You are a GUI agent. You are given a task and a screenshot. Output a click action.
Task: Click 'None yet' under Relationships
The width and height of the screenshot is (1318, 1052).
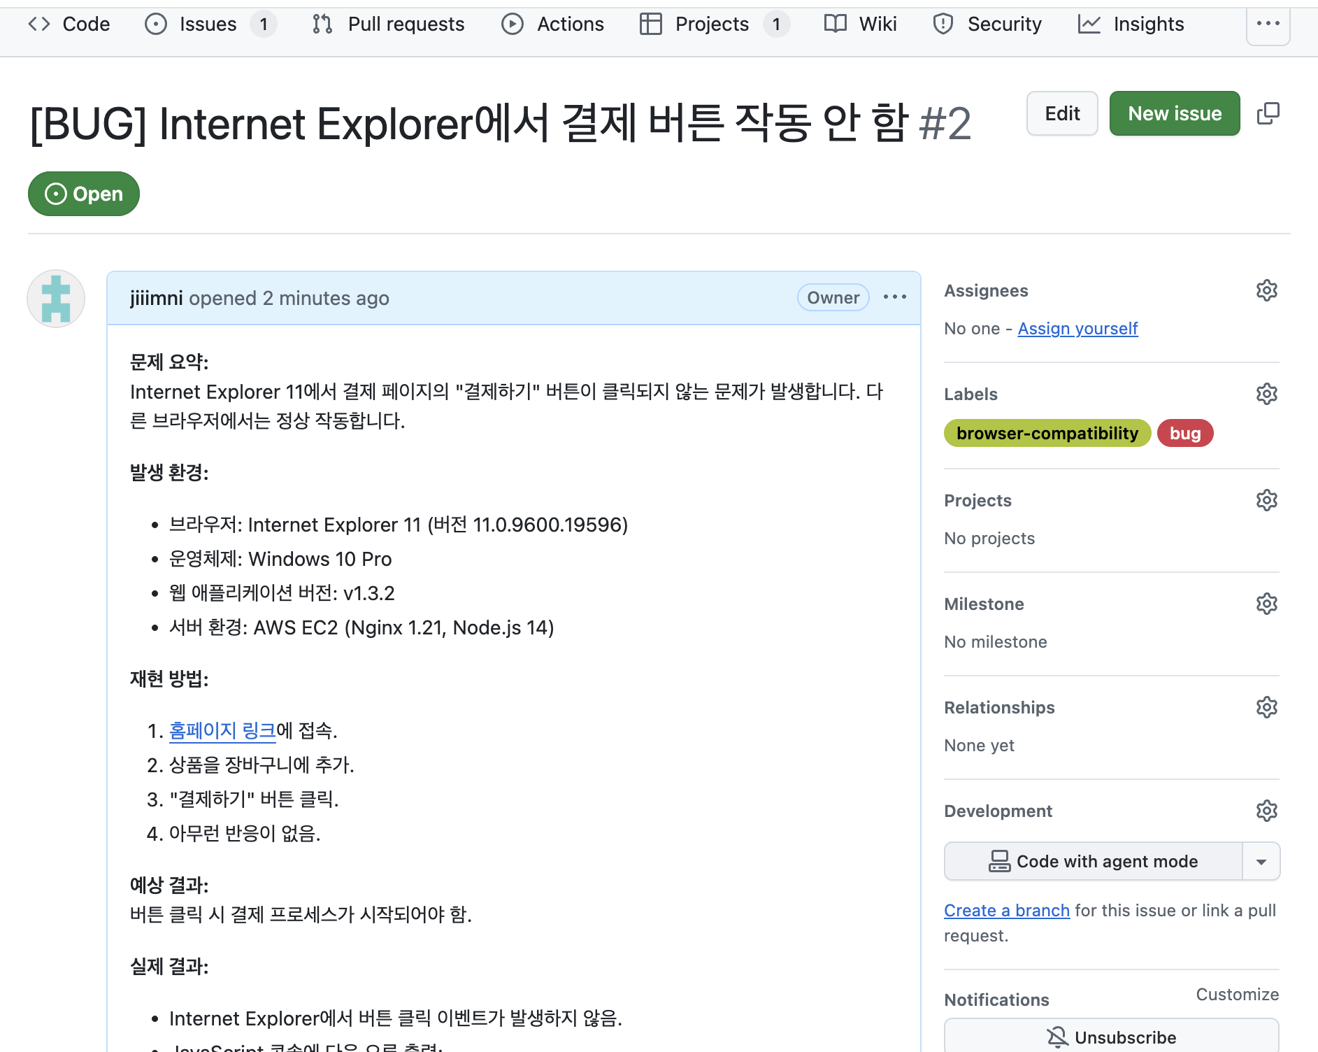(979, 745)
